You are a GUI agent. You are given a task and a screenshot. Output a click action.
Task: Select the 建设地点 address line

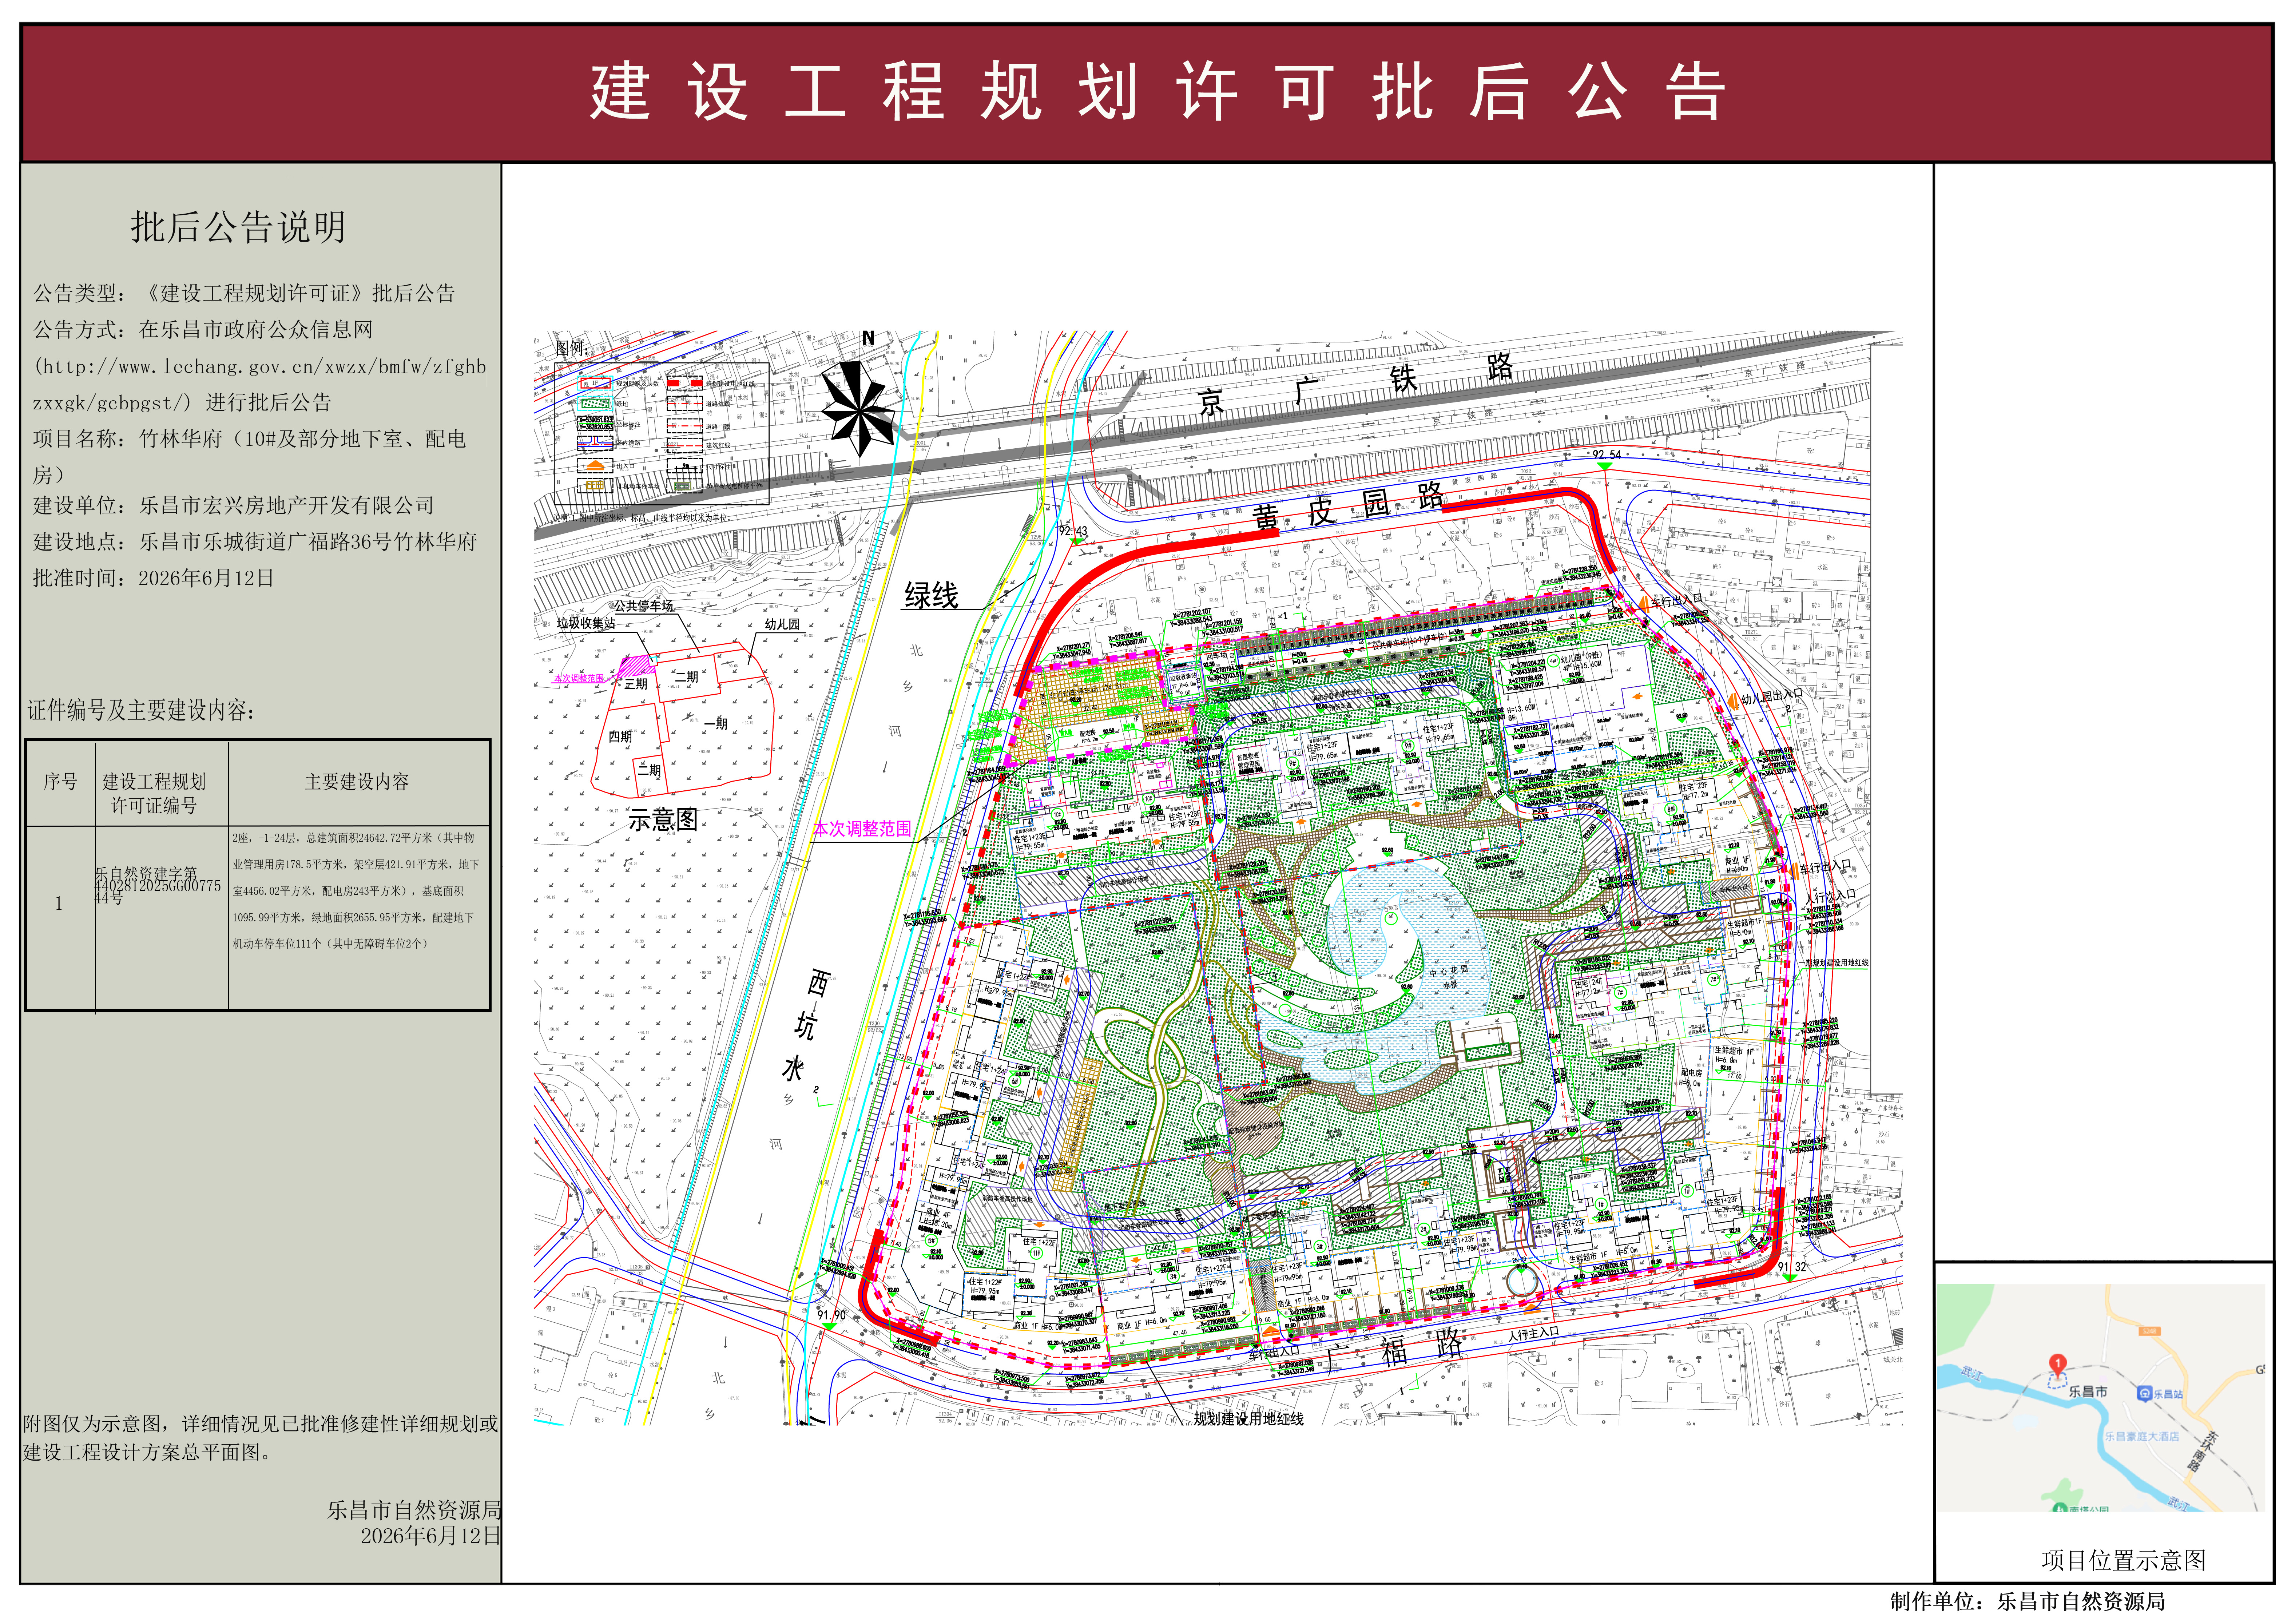pyautogui.click(x=255, y=541)
